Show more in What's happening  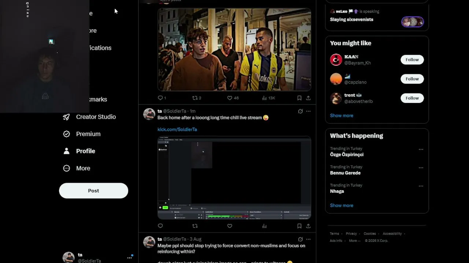341,205
